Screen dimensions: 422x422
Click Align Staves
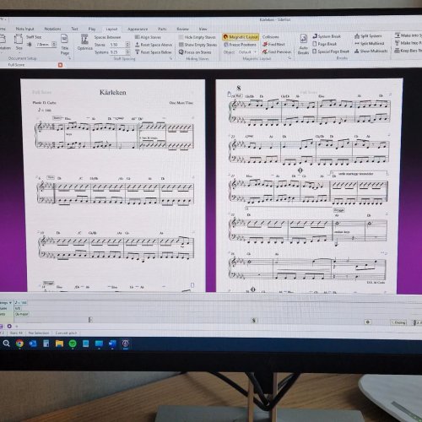click(x=148, y=37)
